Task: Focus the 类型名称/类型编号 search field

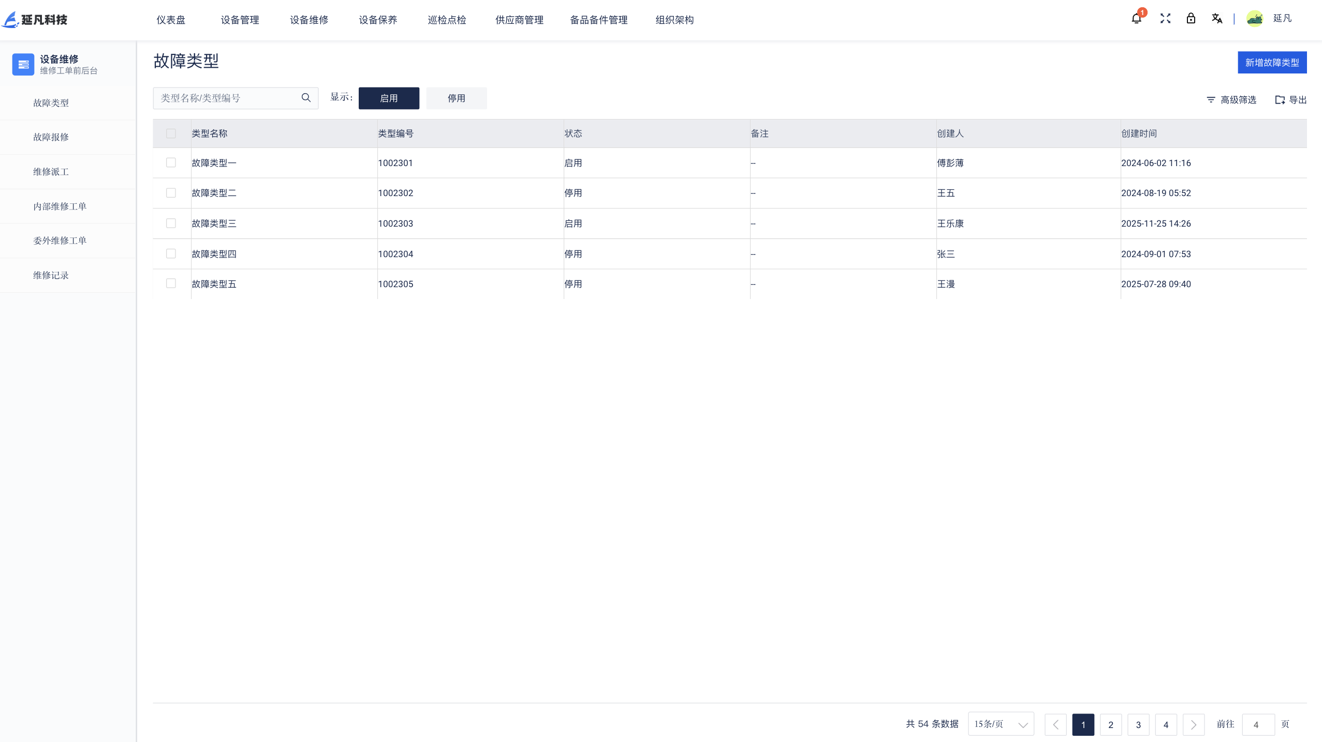Action: point(228,98)
